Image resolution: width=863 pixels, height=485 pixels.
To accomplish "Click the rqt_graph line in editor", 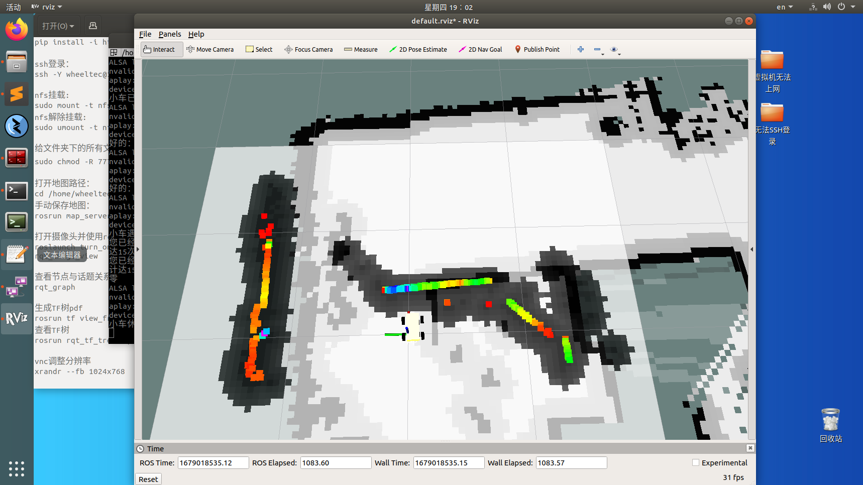I will [x=55, y=287].
